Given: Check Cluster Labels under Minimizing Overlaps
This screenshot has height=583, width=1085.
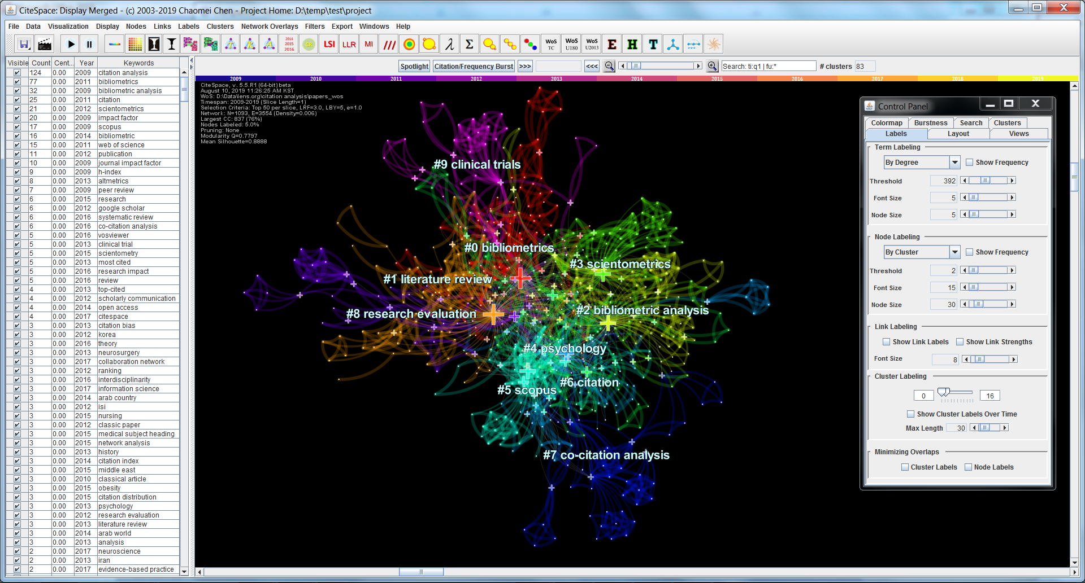Looking at the screenshot, I should point(905,467).
